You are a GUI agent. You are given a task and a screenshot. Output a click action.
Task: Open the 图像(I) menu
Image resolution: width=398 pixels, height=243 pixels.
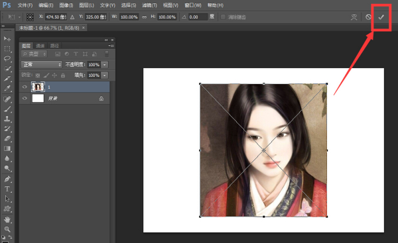66,5
